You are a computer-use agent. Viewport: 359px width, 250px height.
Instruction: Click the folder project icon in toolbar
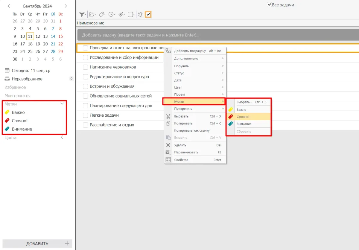(92, 14)
